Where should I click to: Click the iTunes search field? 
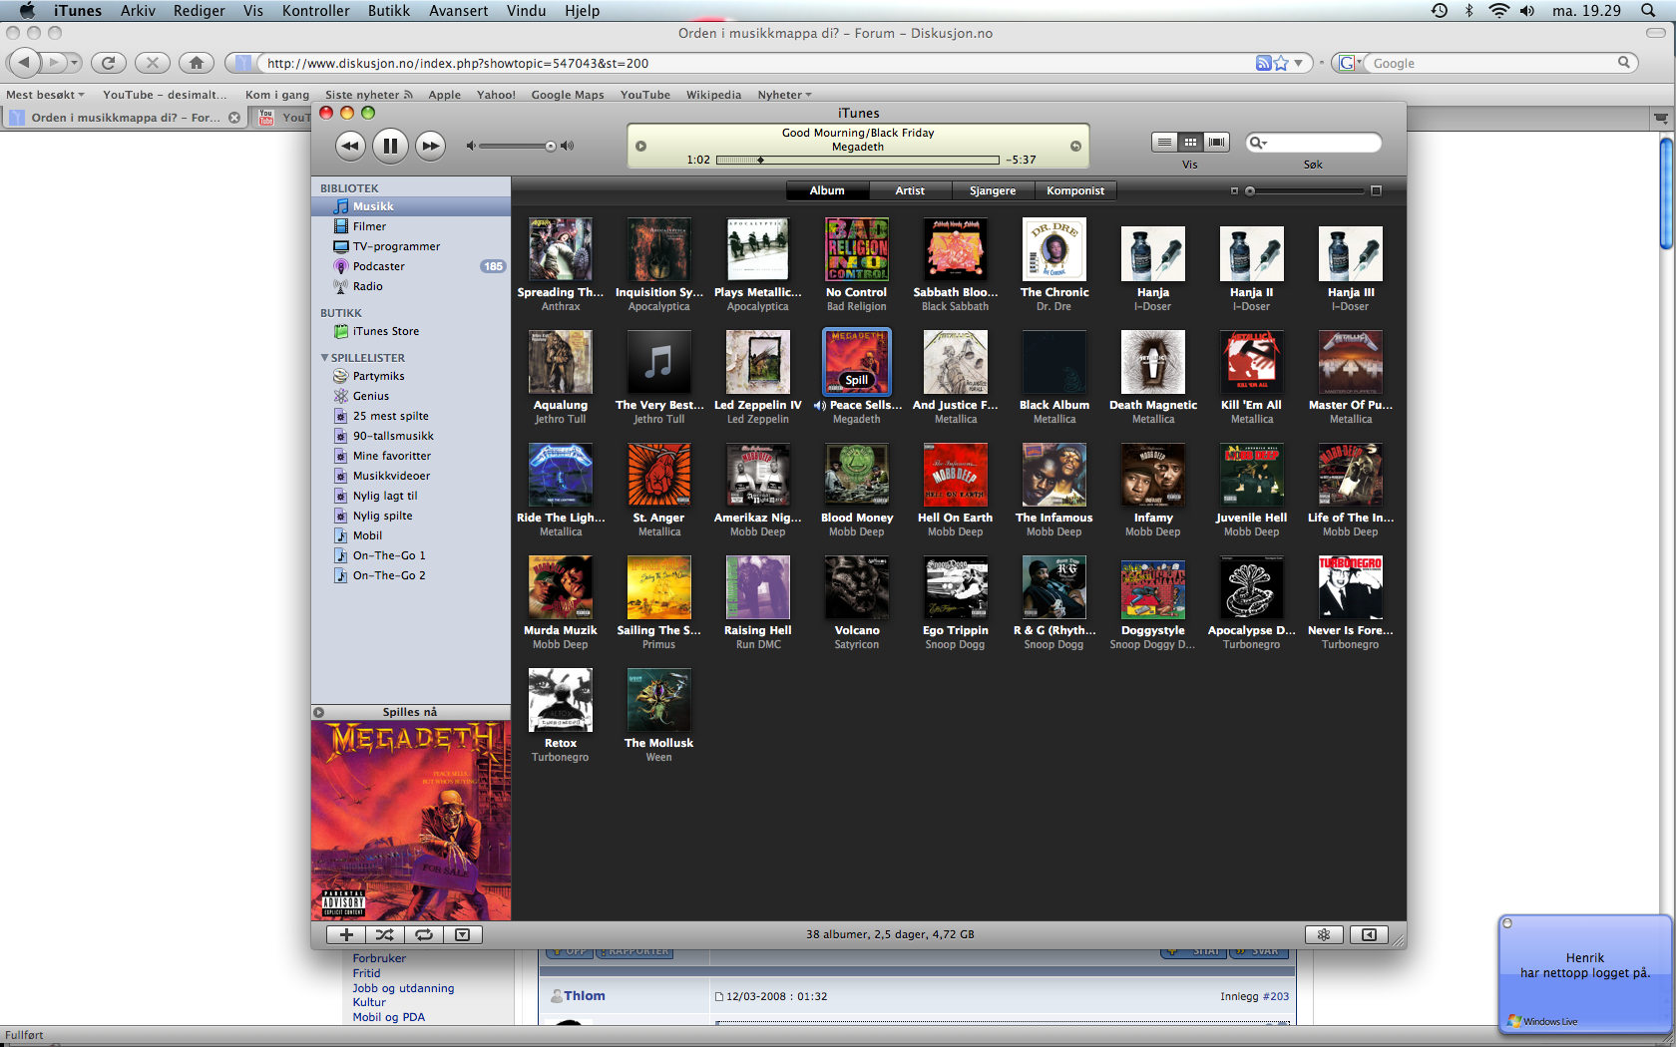pos(1314,143)
